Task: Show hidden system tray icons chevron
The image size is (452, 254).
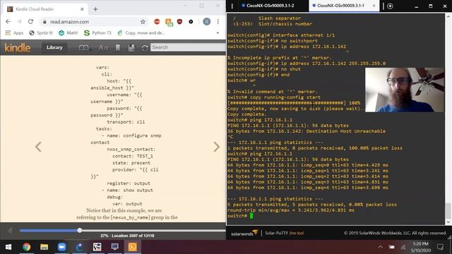Action: tap(380, 247)
